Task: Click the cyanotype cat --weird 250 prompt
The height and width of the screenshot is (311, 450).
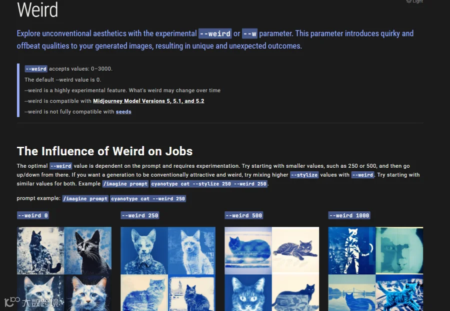Action: (x=148, y=199)
